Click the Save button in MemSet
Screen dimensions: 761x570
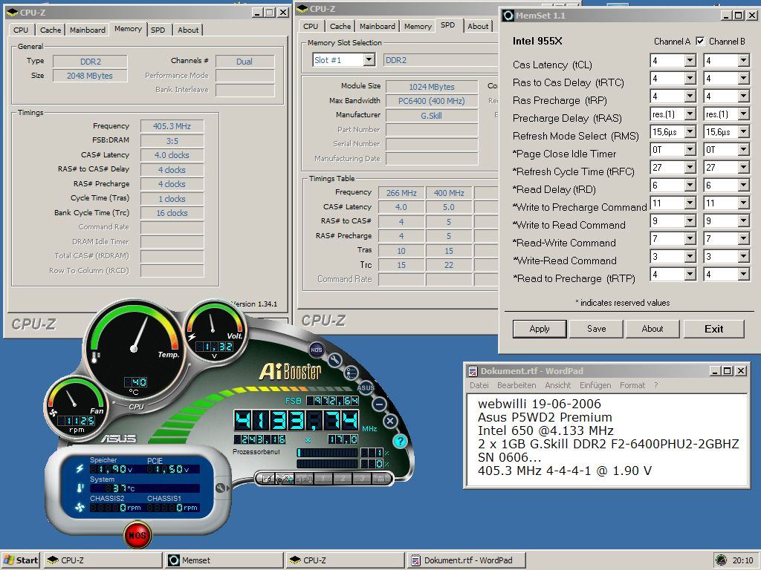pos(596,329)
